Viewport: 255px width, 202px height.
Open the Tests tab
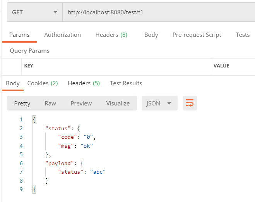click(x=243, y=35)
